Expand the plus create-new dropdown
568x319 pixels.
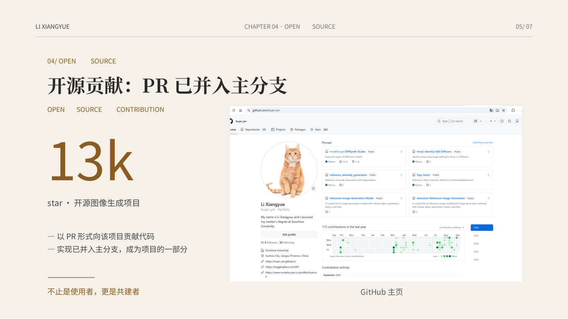(493, 121)
